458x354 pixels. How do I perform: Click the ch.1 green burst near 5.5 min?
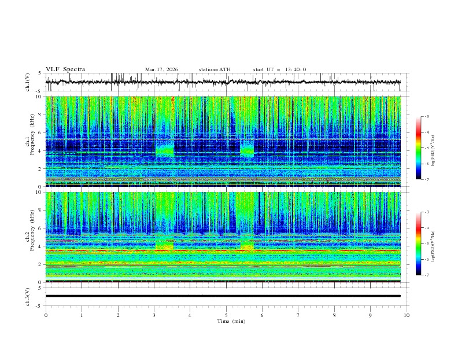(247, 150)
